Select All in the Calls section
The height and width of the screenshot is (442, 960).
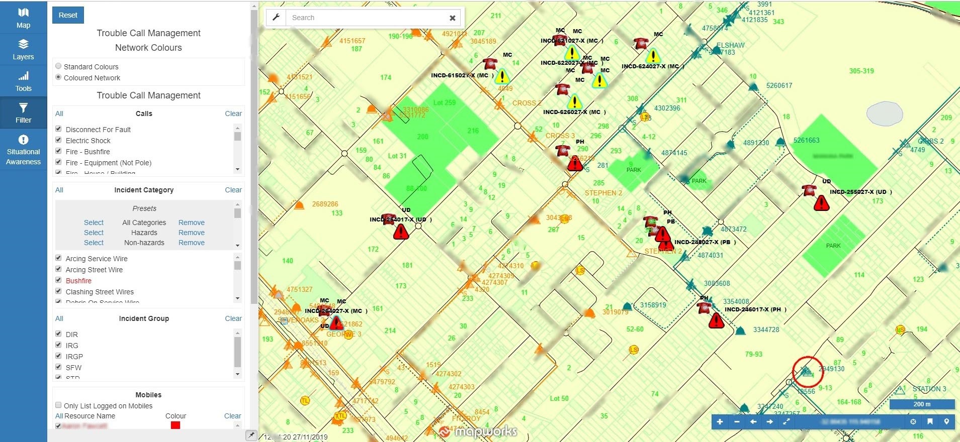59,114
